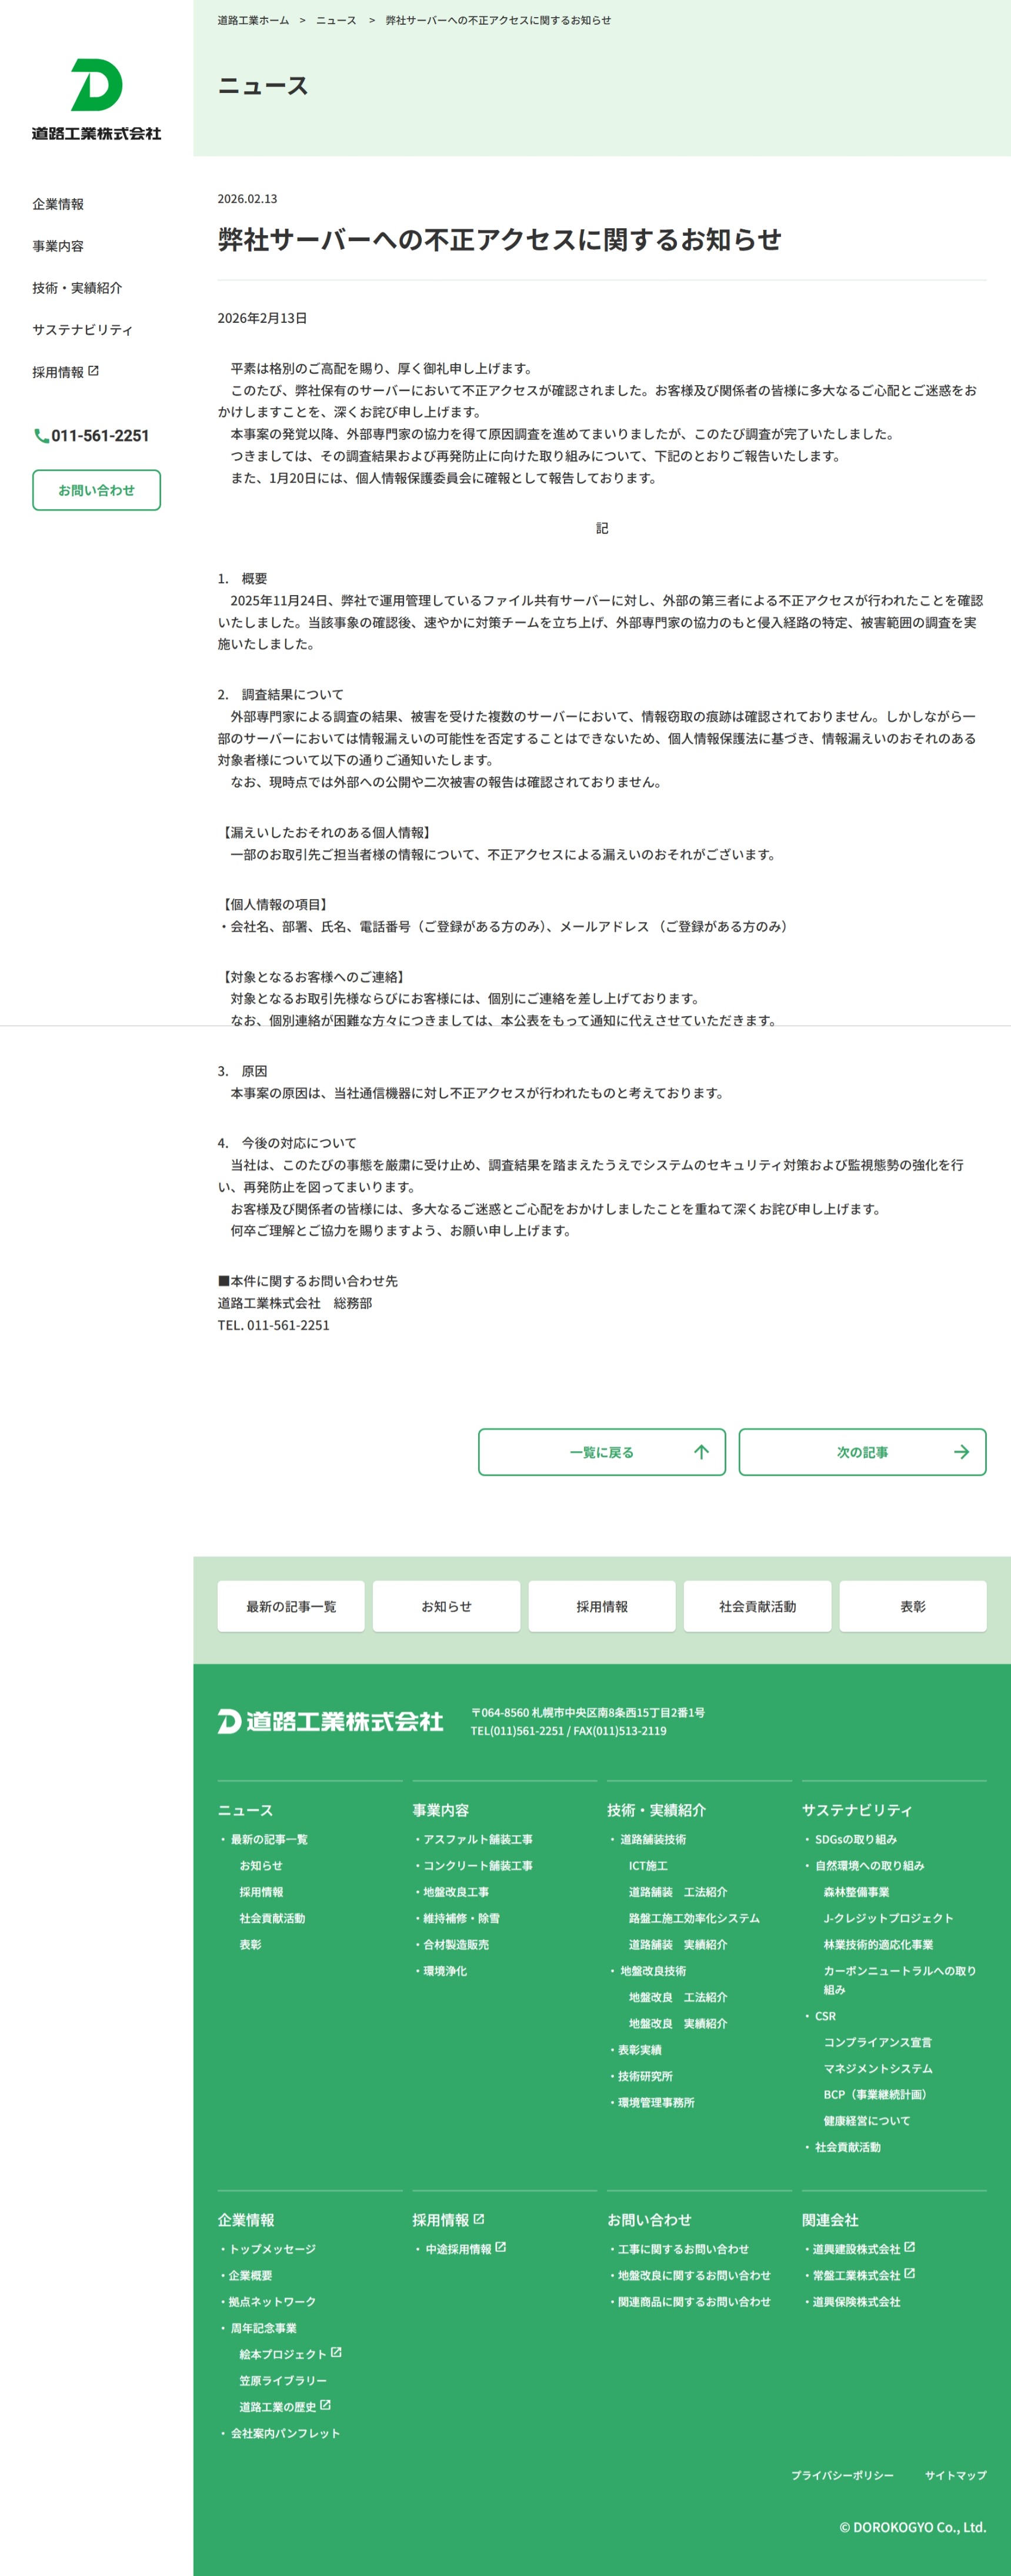1011x2576 pixels.
Task: Open the サイトマップ footer link
Action: (x=955, y=2475)
